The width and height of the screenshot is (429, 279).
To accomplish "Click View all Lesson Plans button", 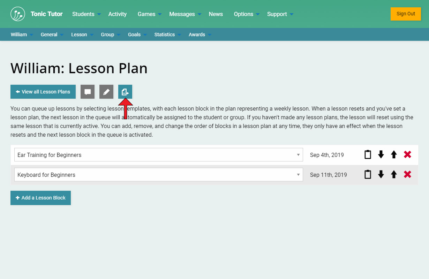I will pos(43,92).
